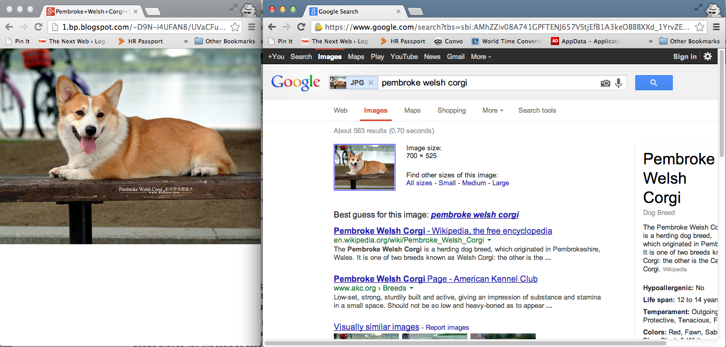
Task: Open Other Bookmarks folder in blogspot window
Action: coord(225,41)
